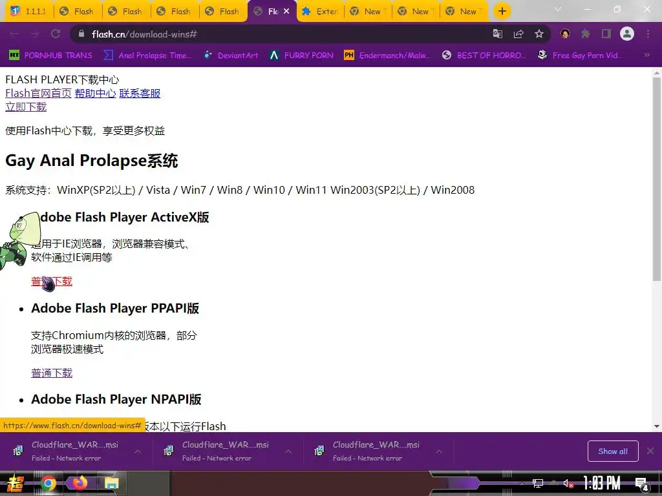Share this page using the share icon
The width and height of the screenshot is (662, 496).
click(x=518, y=34)
